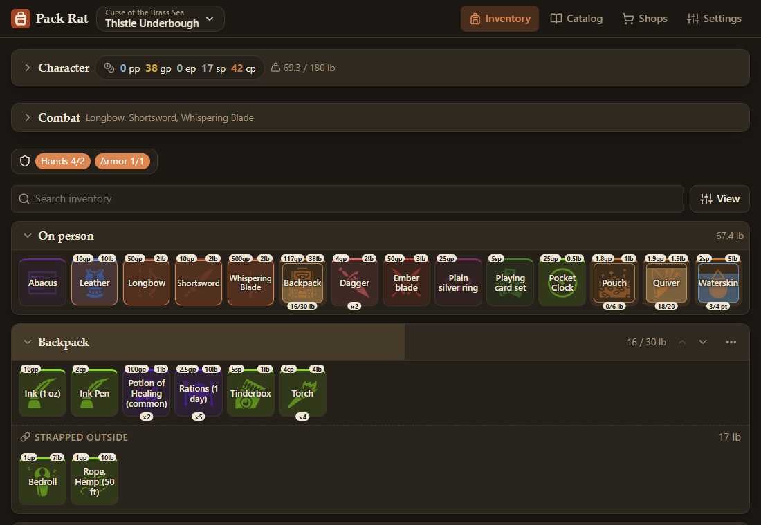Go to the Shops tab
Viewport: 761px width, 525px height.
645,19
